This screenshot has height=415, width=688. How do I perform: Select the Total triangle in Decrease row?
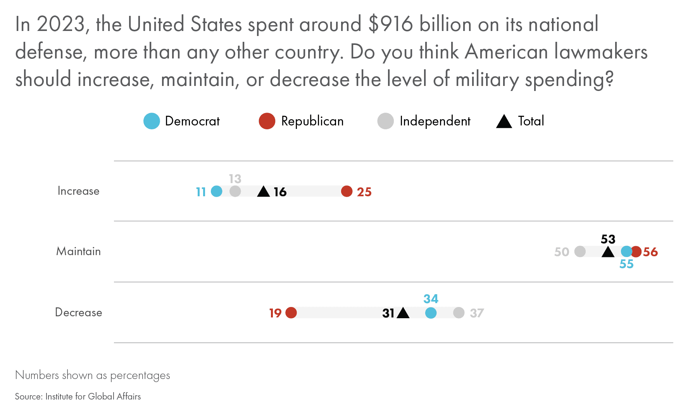(403, 313)
